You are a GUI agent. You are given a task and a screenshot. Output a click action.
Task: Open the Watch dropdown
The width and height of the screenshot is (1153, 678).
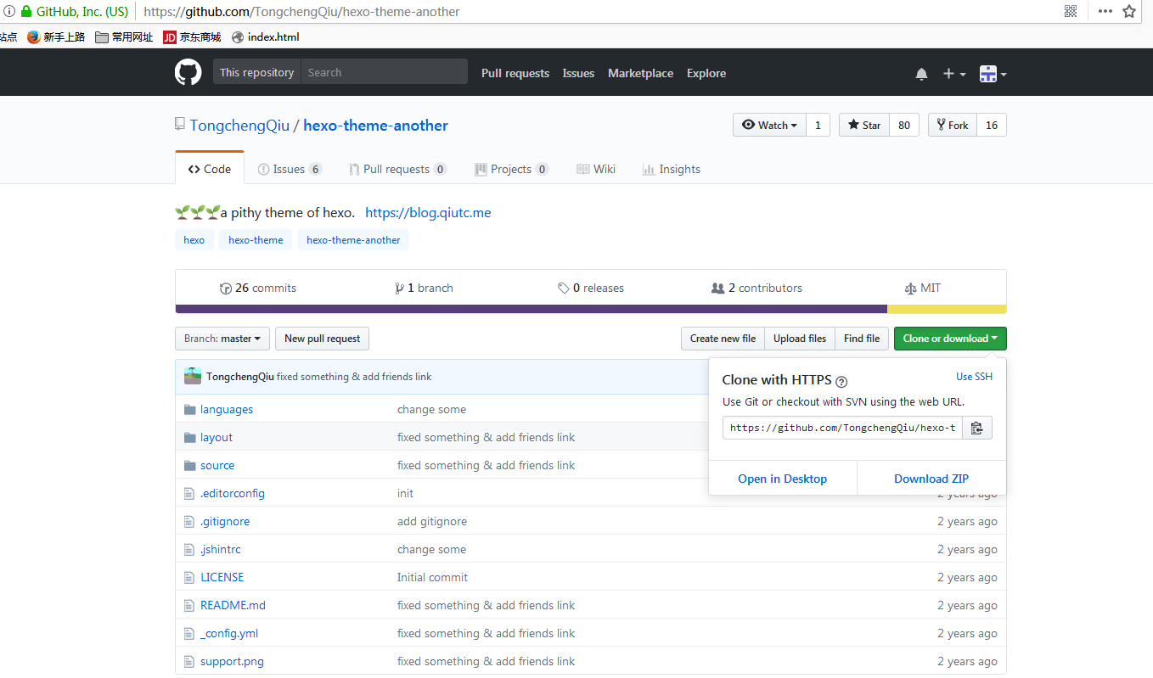768,125
